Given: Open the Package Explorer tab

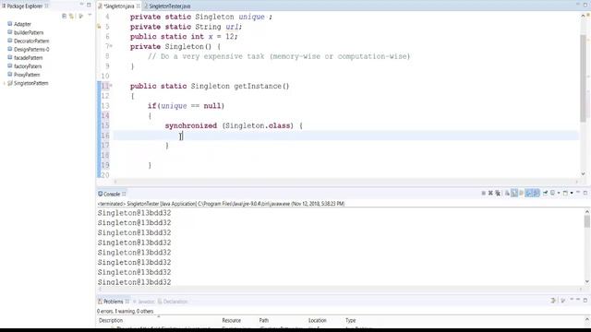Looking at the screenshot, I should 25,6.
